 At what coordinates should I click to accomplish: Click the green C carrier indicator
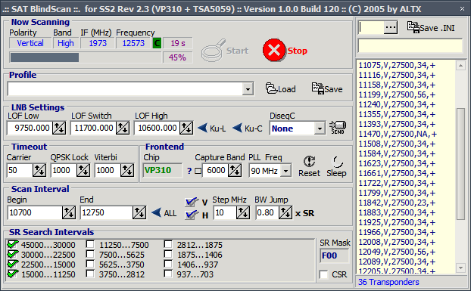pos(157,43)
